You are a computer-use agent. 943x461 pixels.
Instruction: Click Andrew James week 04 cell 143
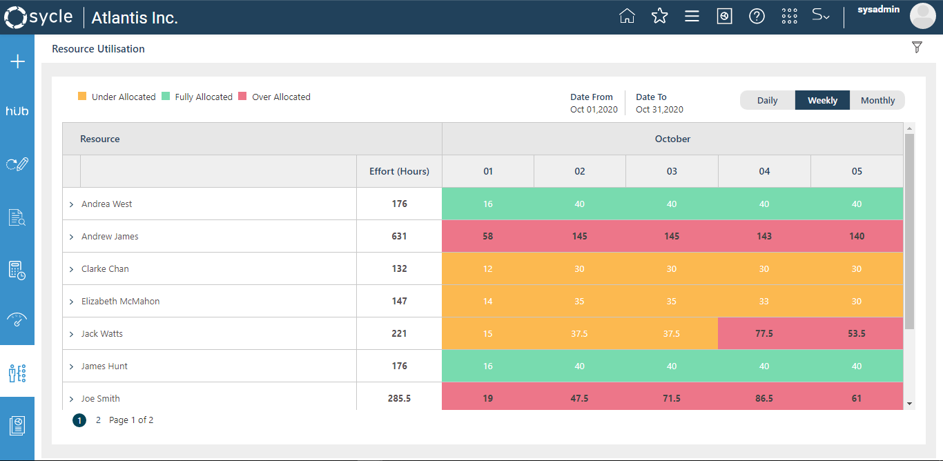point(764,236)
